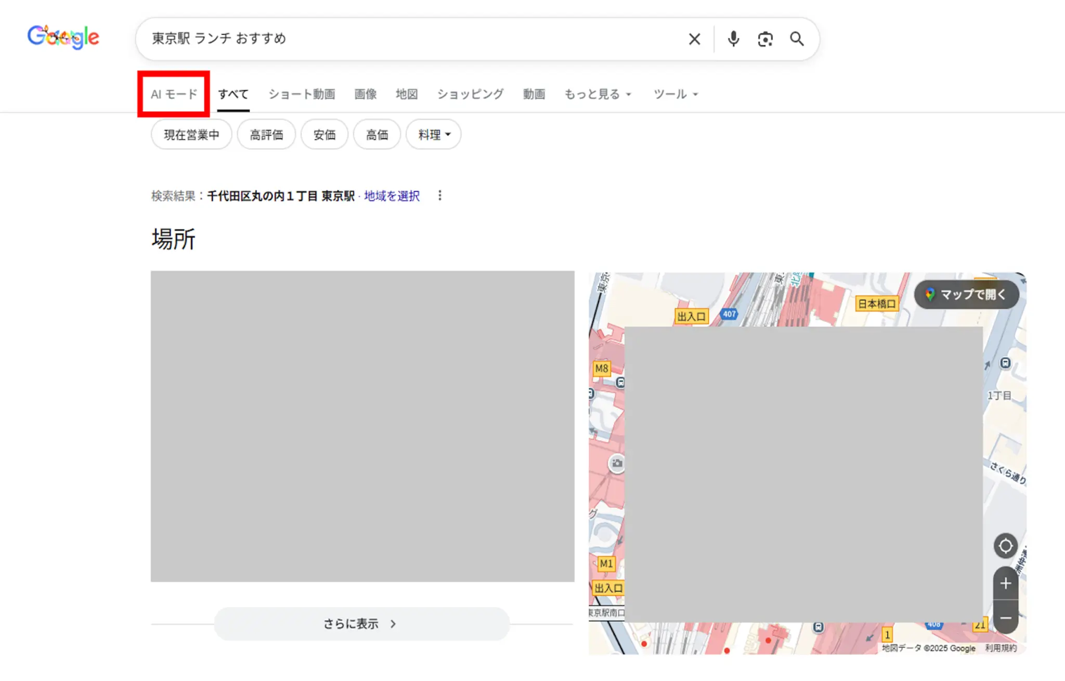Center map on my current location
This screenshot has width=1065, height=681.
click(1005, 546)
